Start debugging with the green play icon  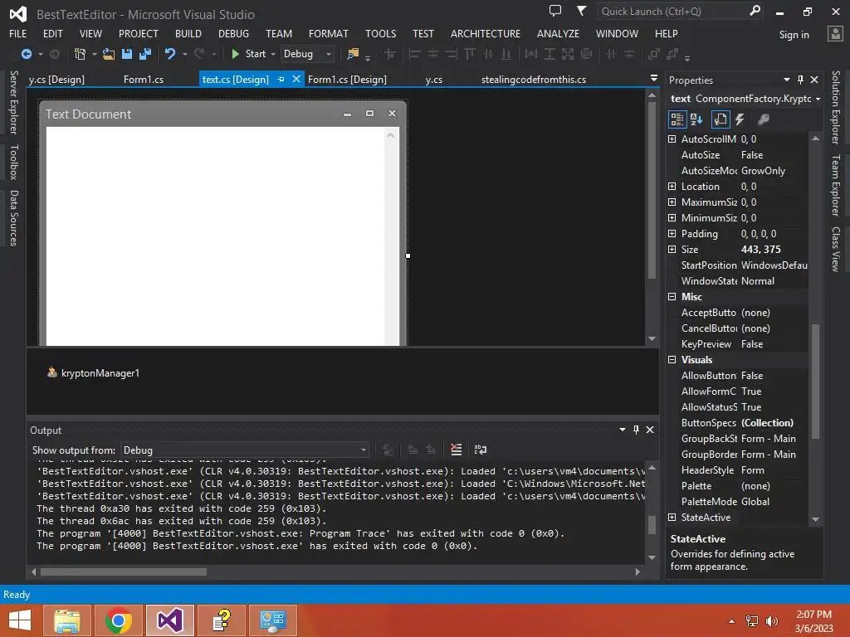click(x=235, y=54)
